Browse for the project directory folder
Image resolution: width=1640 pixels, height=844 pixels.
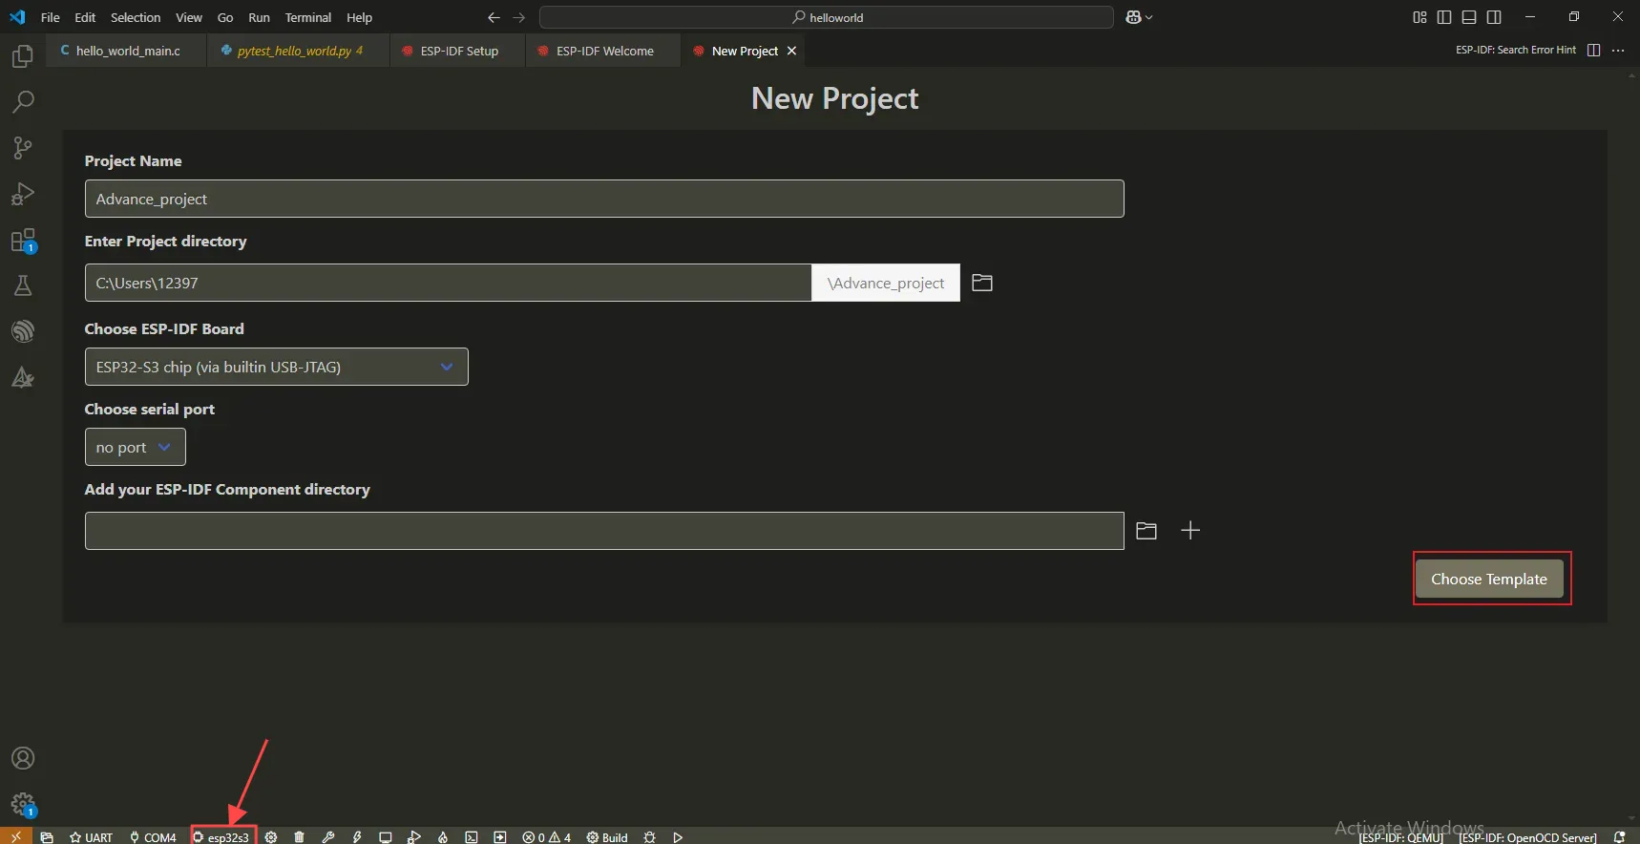[982, 283]
